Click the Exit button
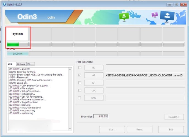 click(171, 130)
